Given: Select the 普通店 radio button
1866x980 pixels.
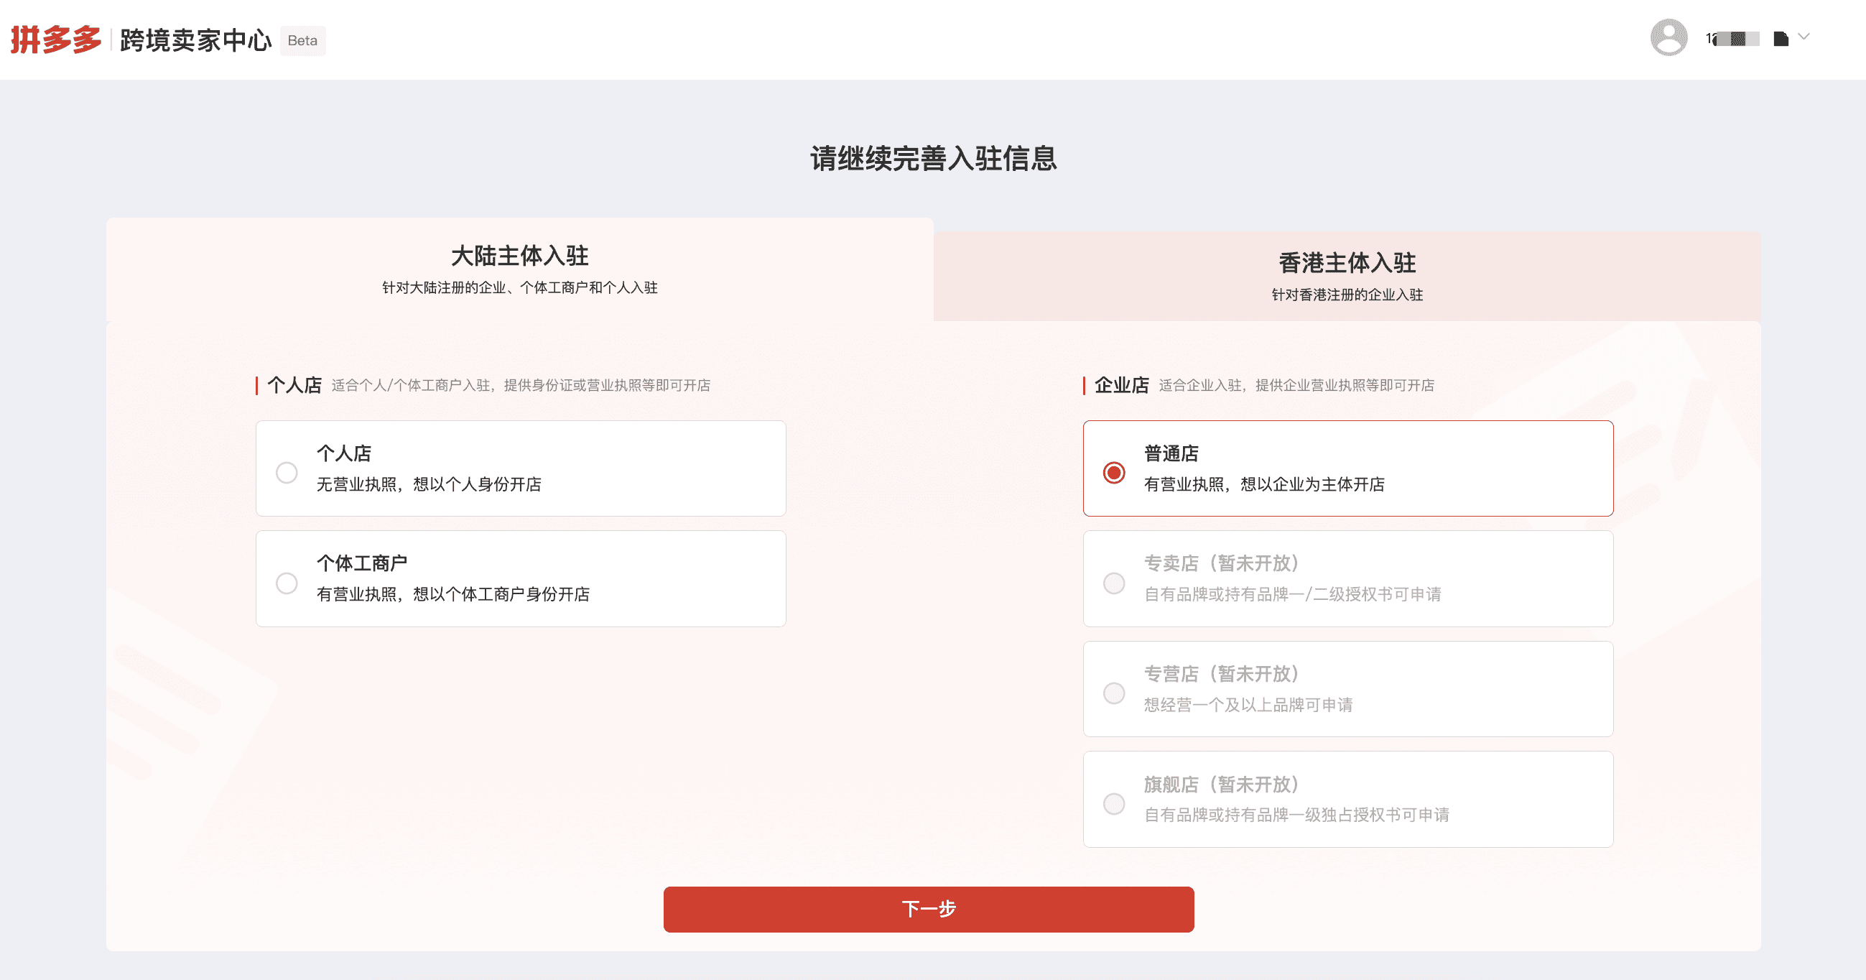Looking at the screenshot, I should pos(1115,472).
